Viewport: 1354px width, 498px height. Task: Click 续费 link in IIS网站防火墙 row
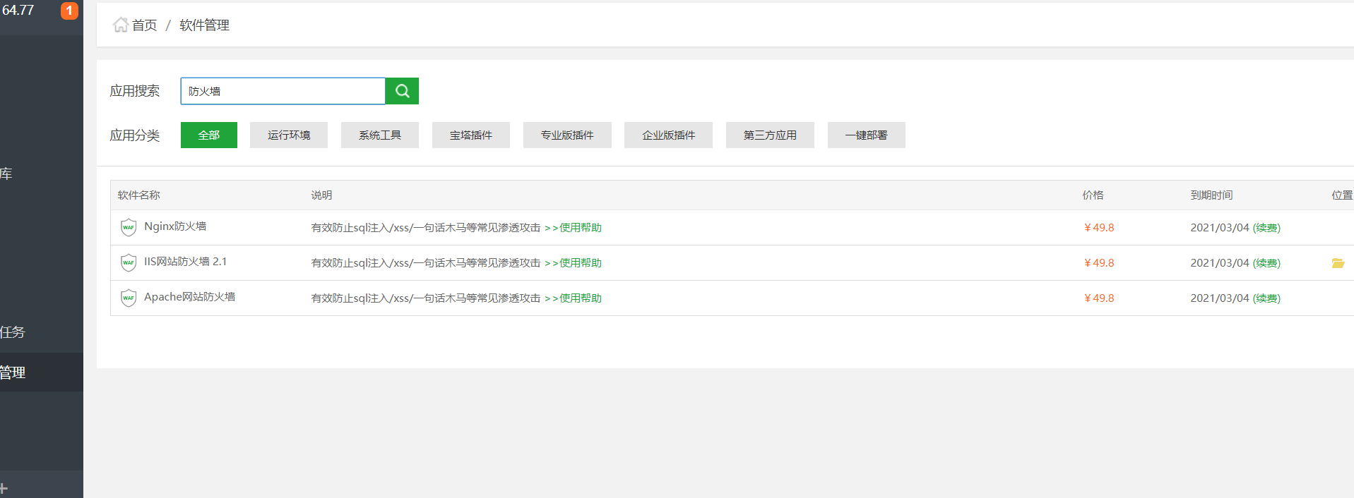pos(1266,263)
